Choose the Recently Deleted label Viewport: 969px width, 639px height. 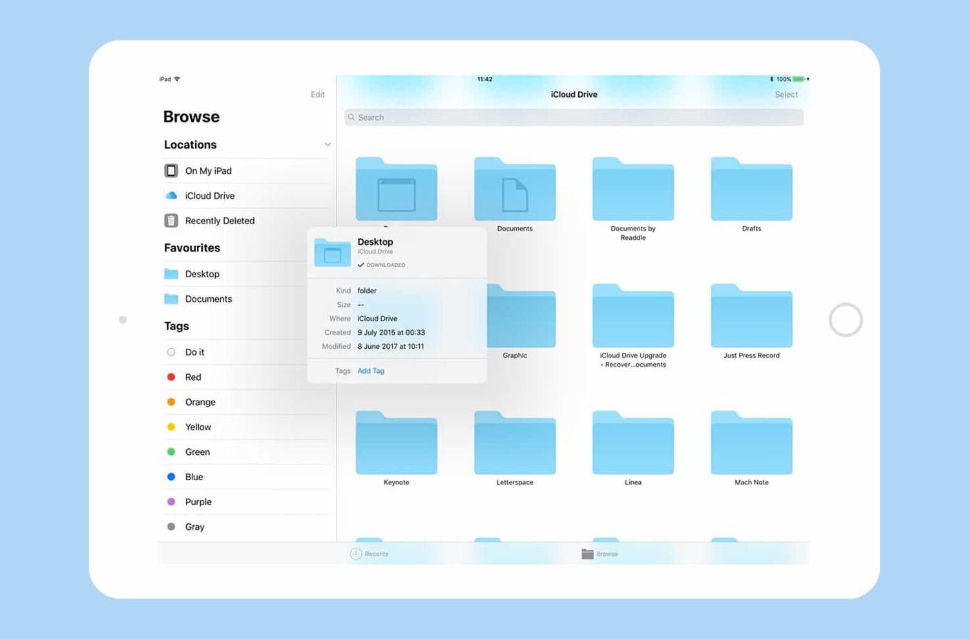[x=220, y=220]
